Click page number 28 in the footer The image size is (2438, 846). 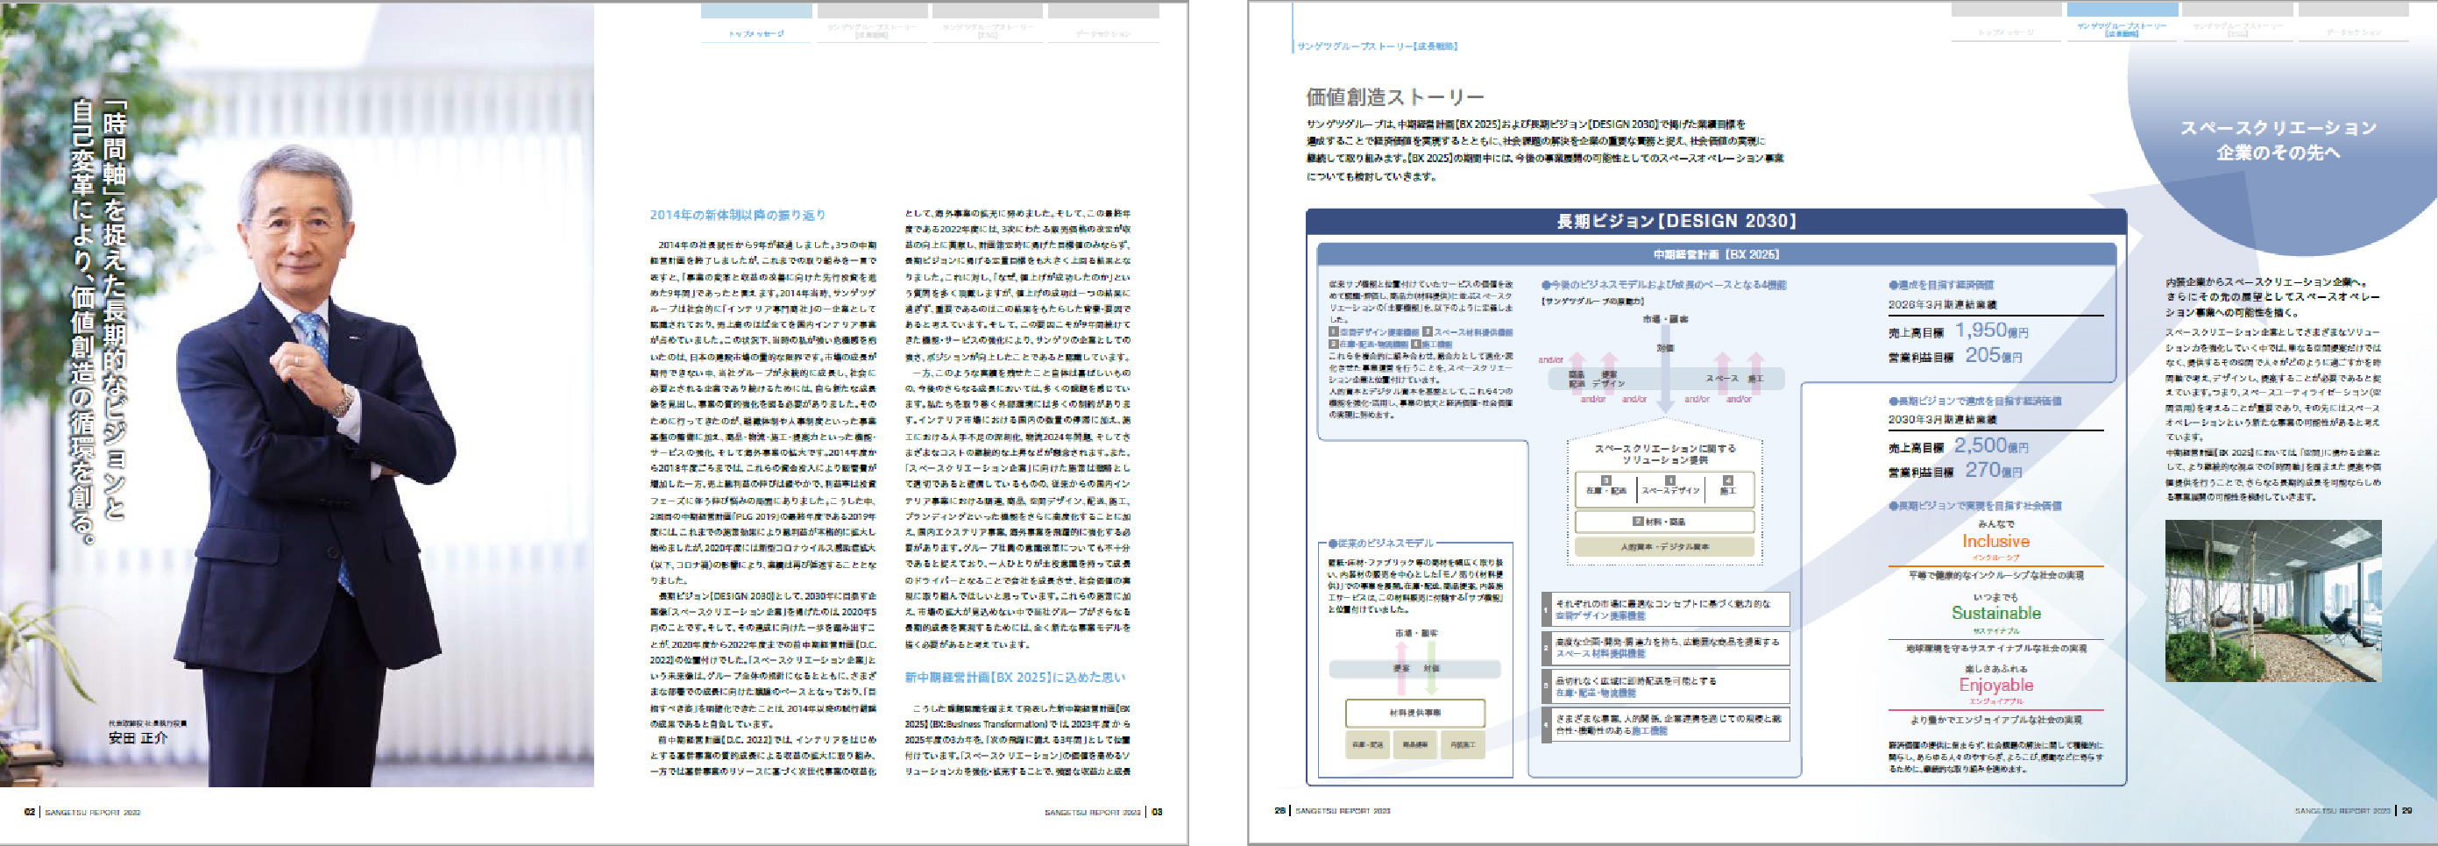coord(1279,810)
